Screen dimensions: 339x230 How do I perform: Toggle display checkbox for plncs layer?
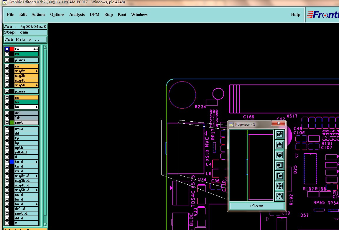click(7, 60)
